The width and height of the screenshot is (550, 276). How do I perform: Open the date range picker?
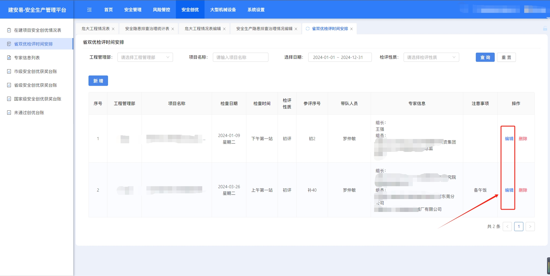(x=340, y=57)
